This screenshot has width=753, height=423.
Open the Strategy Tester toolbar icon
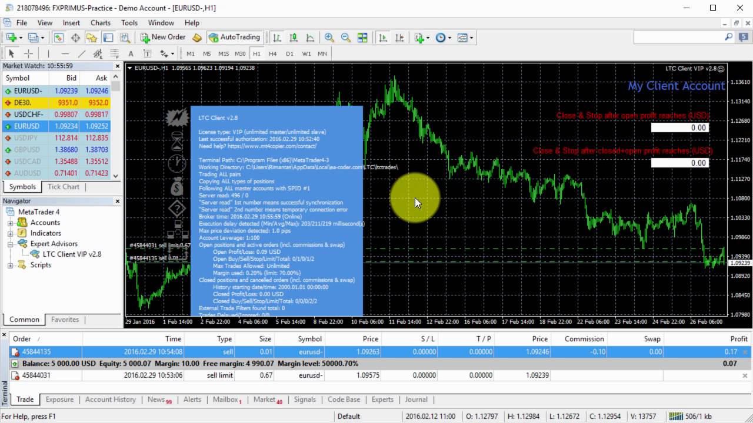[x=125, y=37]
